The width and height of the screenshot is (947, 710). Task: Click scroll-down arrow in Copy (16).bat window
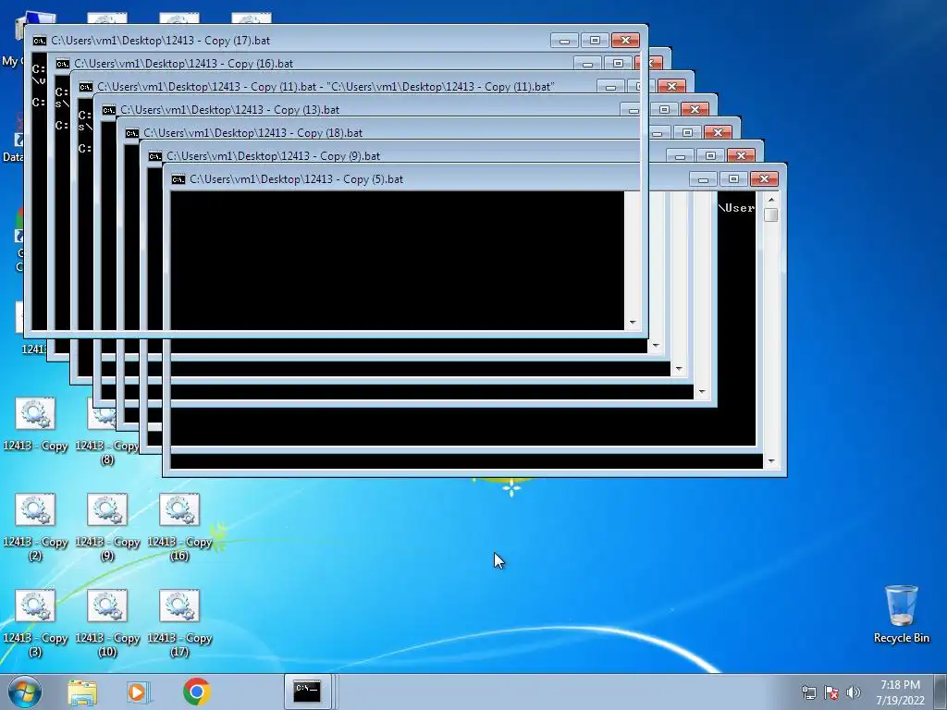656,346
